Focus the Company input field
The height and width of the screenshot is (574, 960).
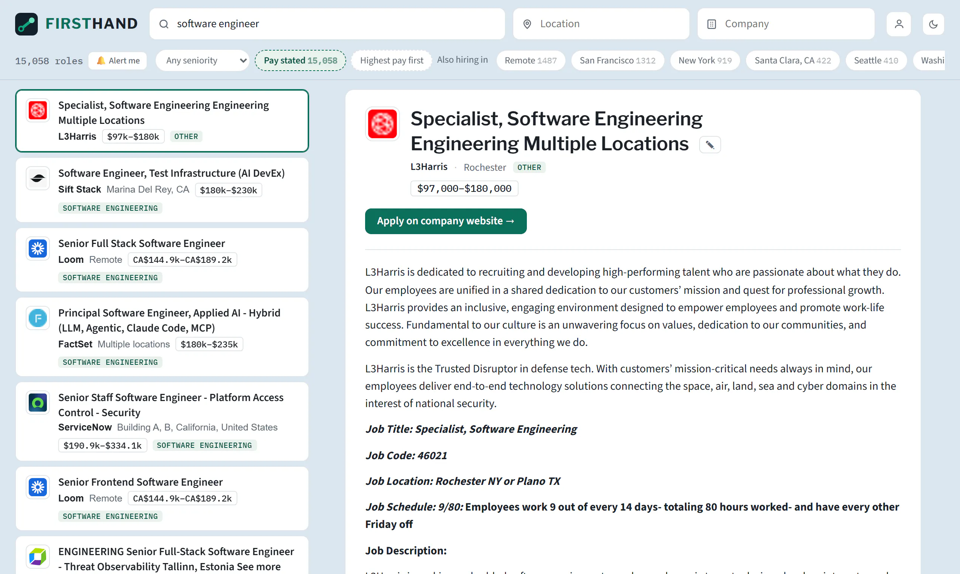point(785,24)
